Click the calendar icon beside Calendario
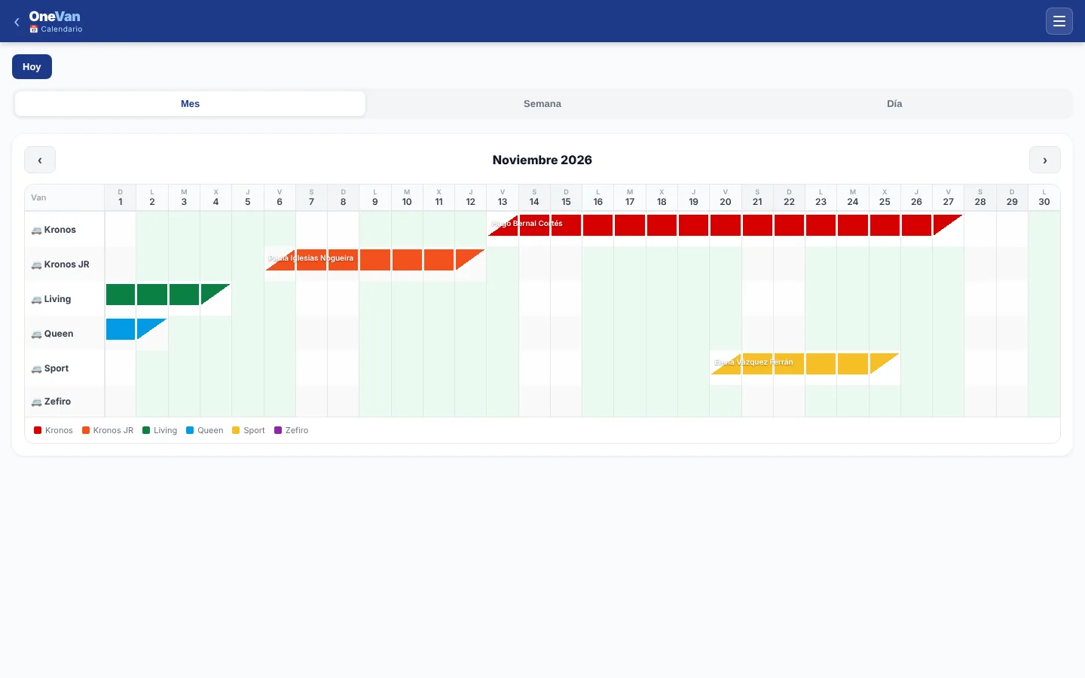Image resolution: width=1085 pixels, height=678 pixels. click(x=34, y=29)
